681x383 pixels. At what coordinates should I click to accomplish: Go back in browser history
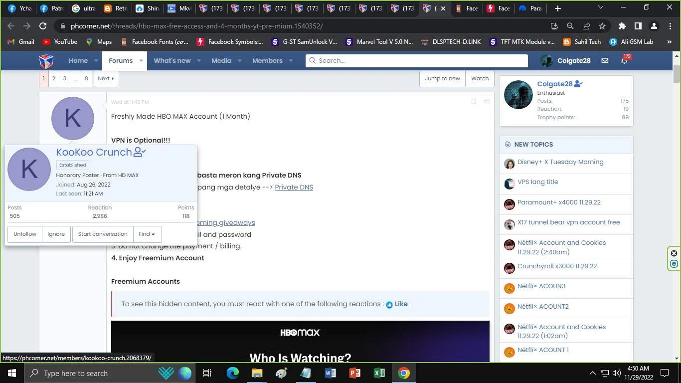click(11, 26)
